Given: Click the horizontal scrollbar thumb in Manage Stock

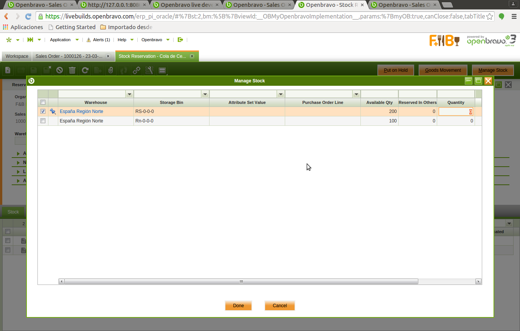Looking at the screenshot, I should click(241, 282).
